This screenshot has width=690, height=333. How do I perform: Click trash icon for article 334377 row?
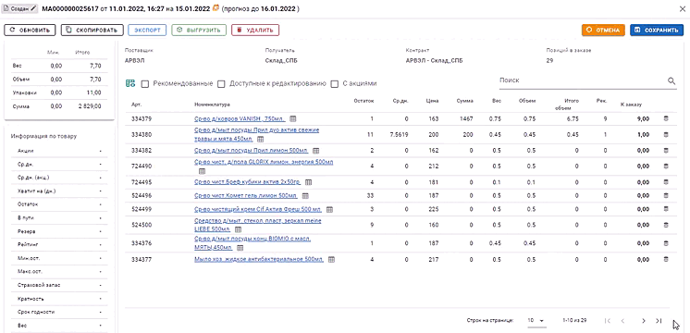click(665, 259)
